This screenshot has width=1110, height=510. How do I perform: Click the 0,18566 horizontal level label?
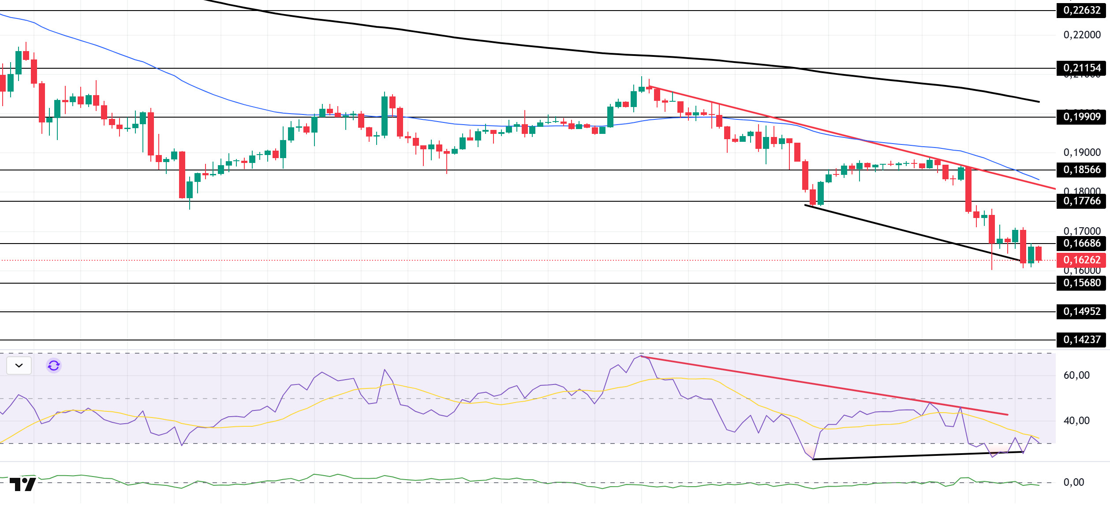click(x=1081, y=170)
